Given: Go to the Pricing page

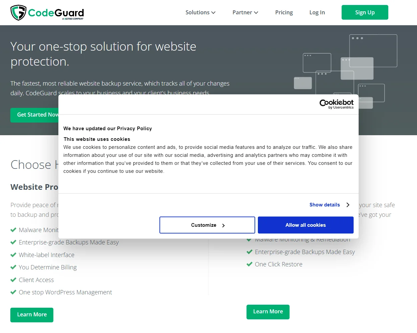Looking at the screenshot, I should click(x=284, y=12).
